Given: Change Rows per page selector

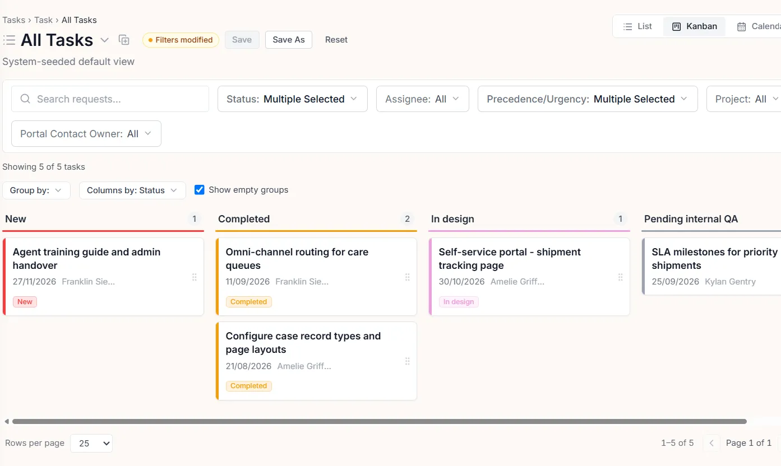Looking at the screenshot, I should coord(91,443).
